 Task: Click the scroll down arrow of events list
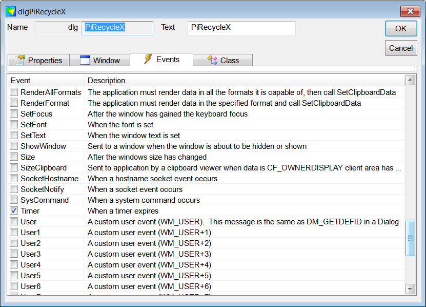coord(410,289)
